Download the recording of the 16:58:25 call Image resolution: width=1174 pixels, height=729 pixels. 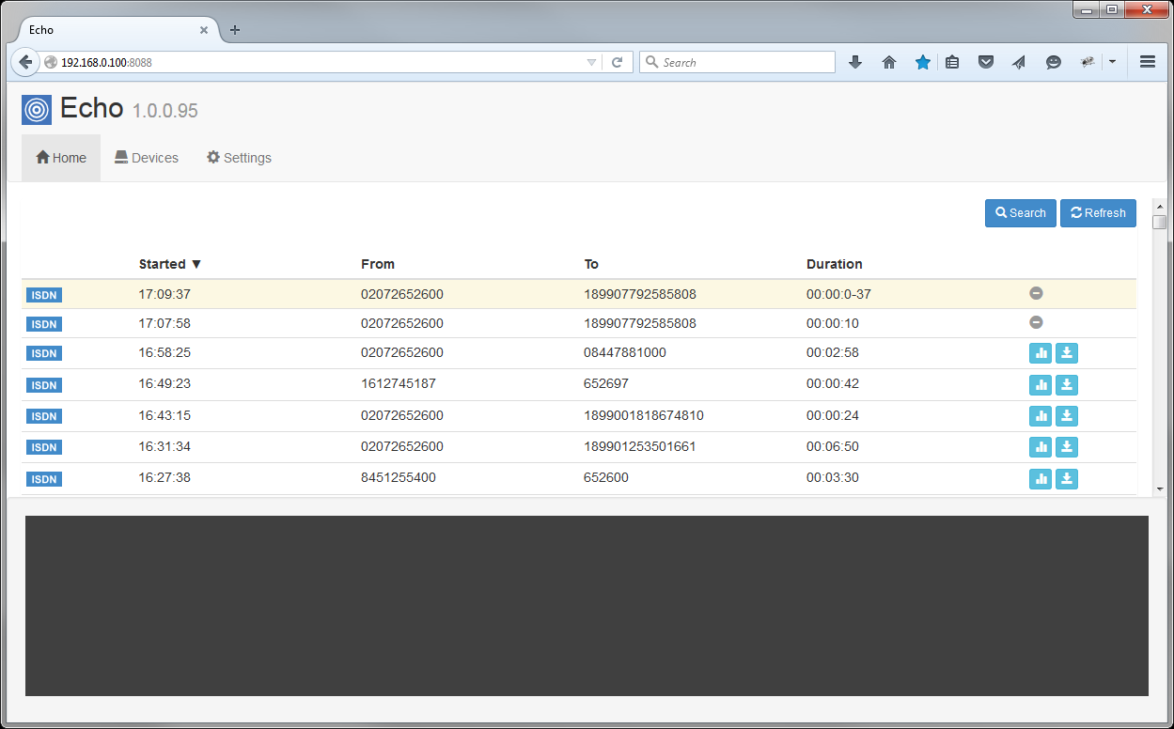pyautogui.click(x=1067, y=353)
